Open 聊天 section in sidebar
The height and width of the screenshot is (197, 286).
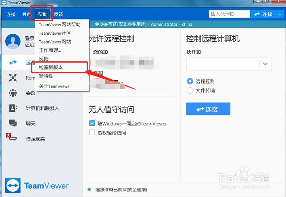31,124
